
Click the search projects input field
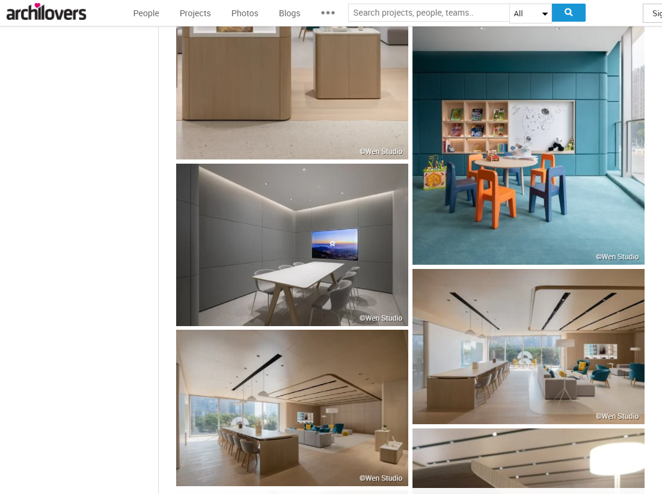428,13
